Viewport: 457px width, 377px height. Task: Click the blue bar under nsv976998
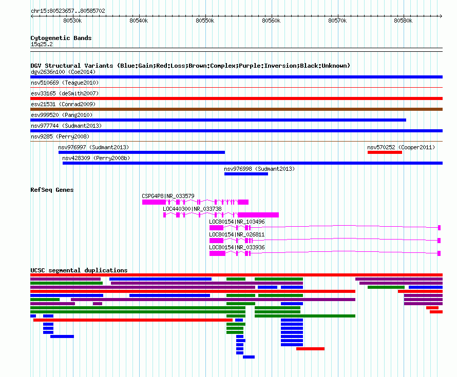(x=246, y=174)
